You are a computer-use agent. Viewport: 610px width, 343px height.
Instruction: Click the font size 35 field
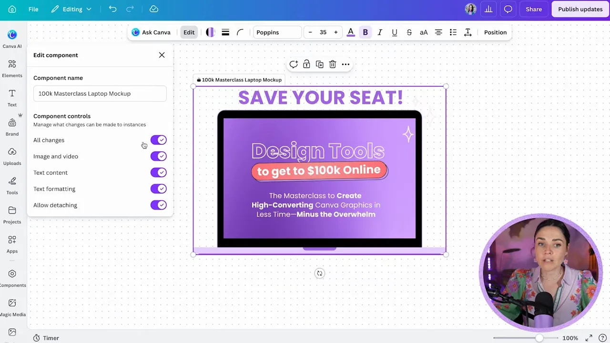(x=323, y=32)
